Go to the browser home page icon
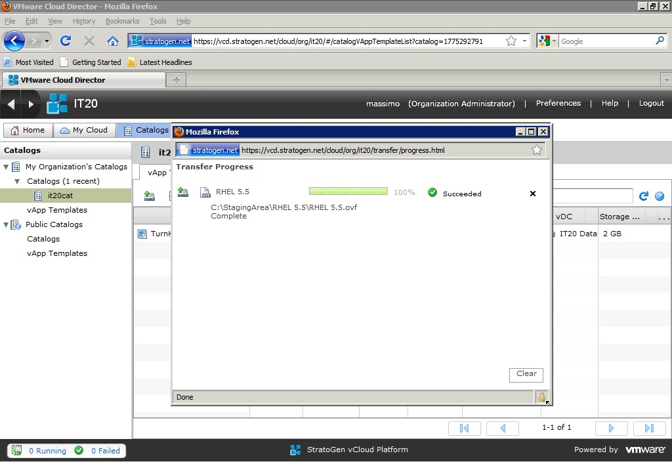 coord(113,41)
